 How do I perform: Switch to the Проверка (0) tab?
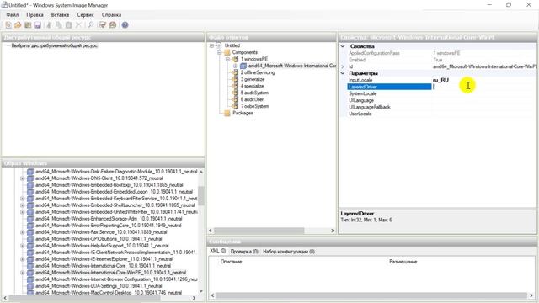[x=244, y=252]
